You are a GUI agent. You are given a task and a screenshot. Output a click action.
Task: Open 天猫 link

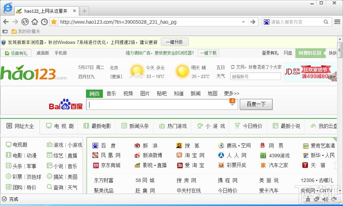pos(314,165)
